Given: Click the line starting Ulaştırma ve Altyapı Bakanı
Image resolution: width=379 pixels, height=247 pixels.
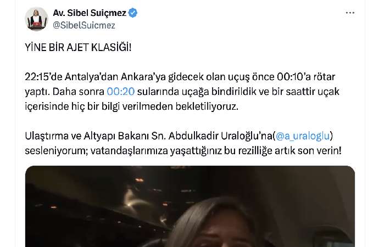Looking at the screenshot, I should coord(179,136).
